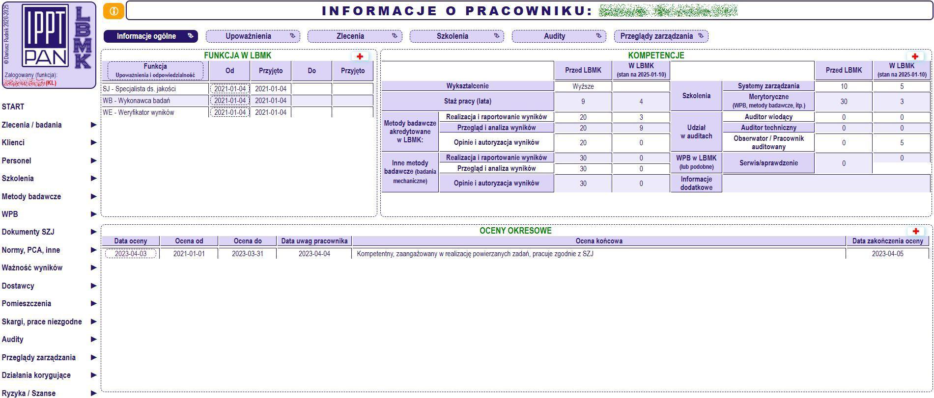Image resolution: width=934 pixels, height=398 pixels.
Task: Click arrow icon on Zlecenia tab
Action: point(395,36)
